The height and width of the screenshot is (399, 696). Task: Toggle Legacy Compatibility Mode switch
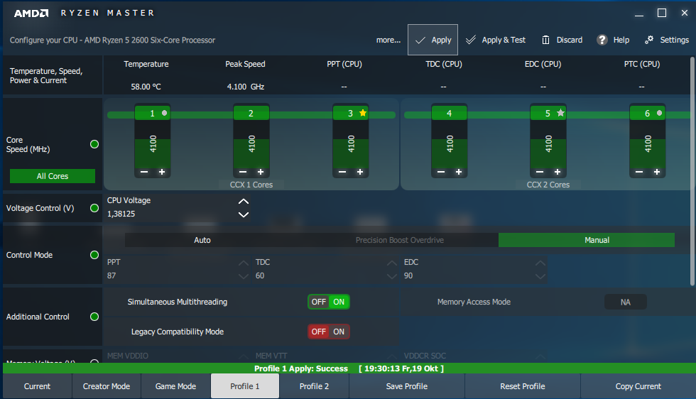(328, 332)
